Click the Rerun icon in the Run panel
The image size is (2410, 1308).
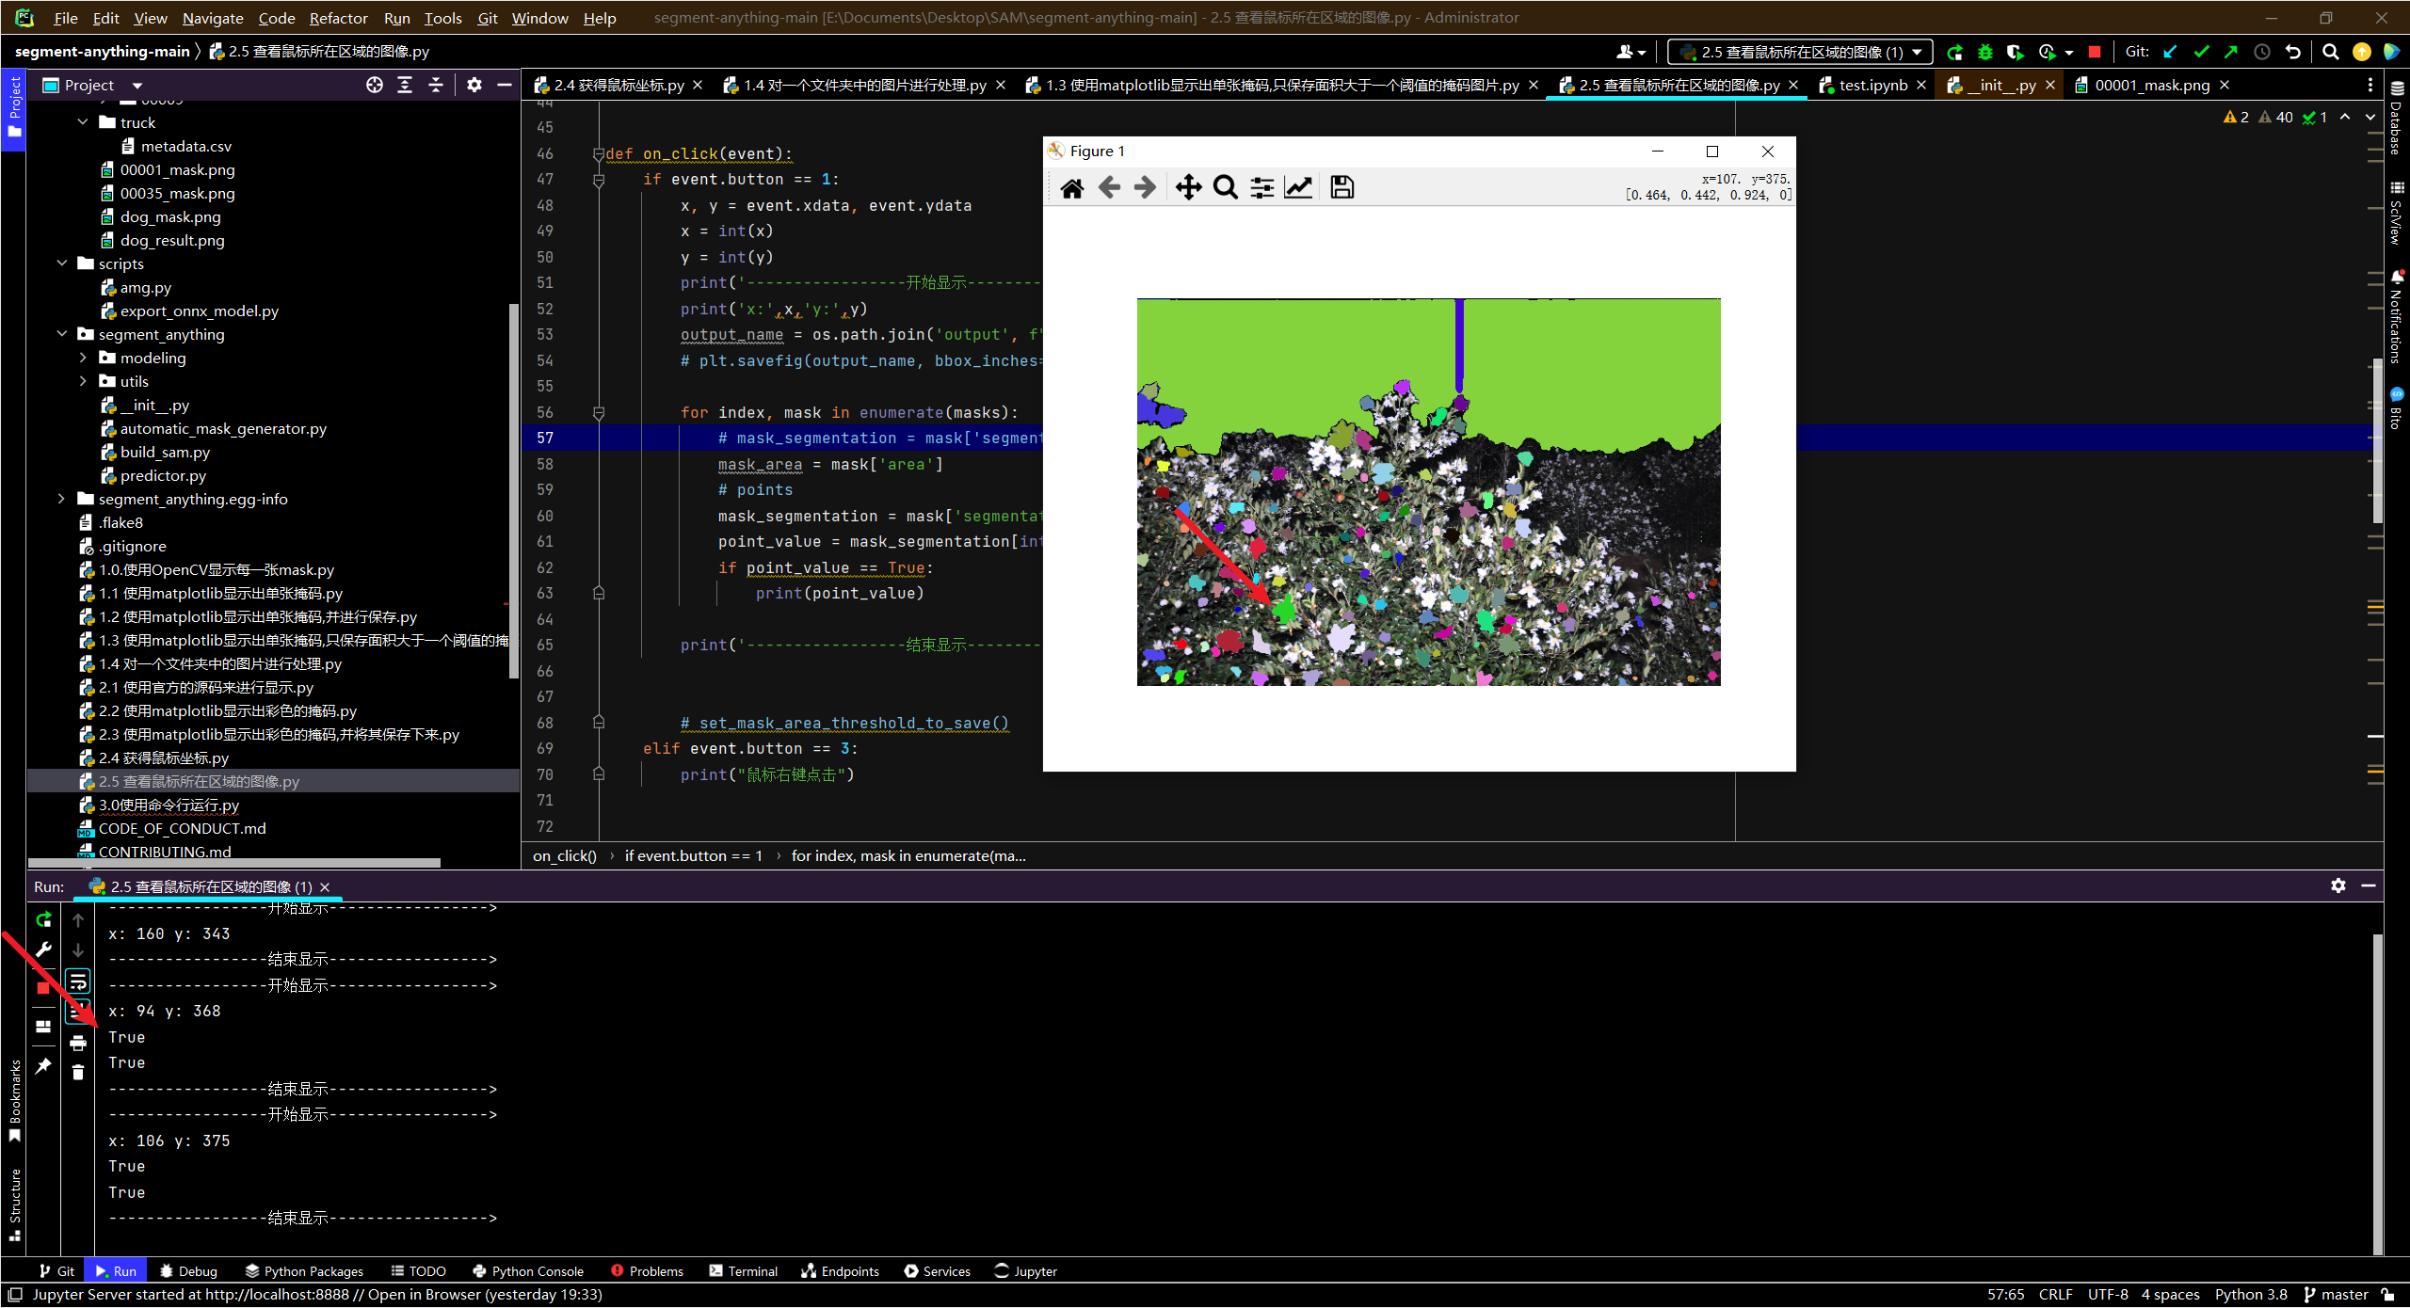pos(43,919)
